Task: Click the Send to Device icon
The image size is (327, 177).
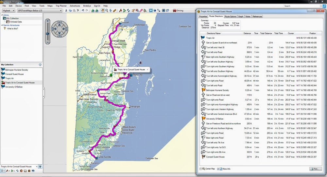Action: pyautogui.click(x=93, y=10)
